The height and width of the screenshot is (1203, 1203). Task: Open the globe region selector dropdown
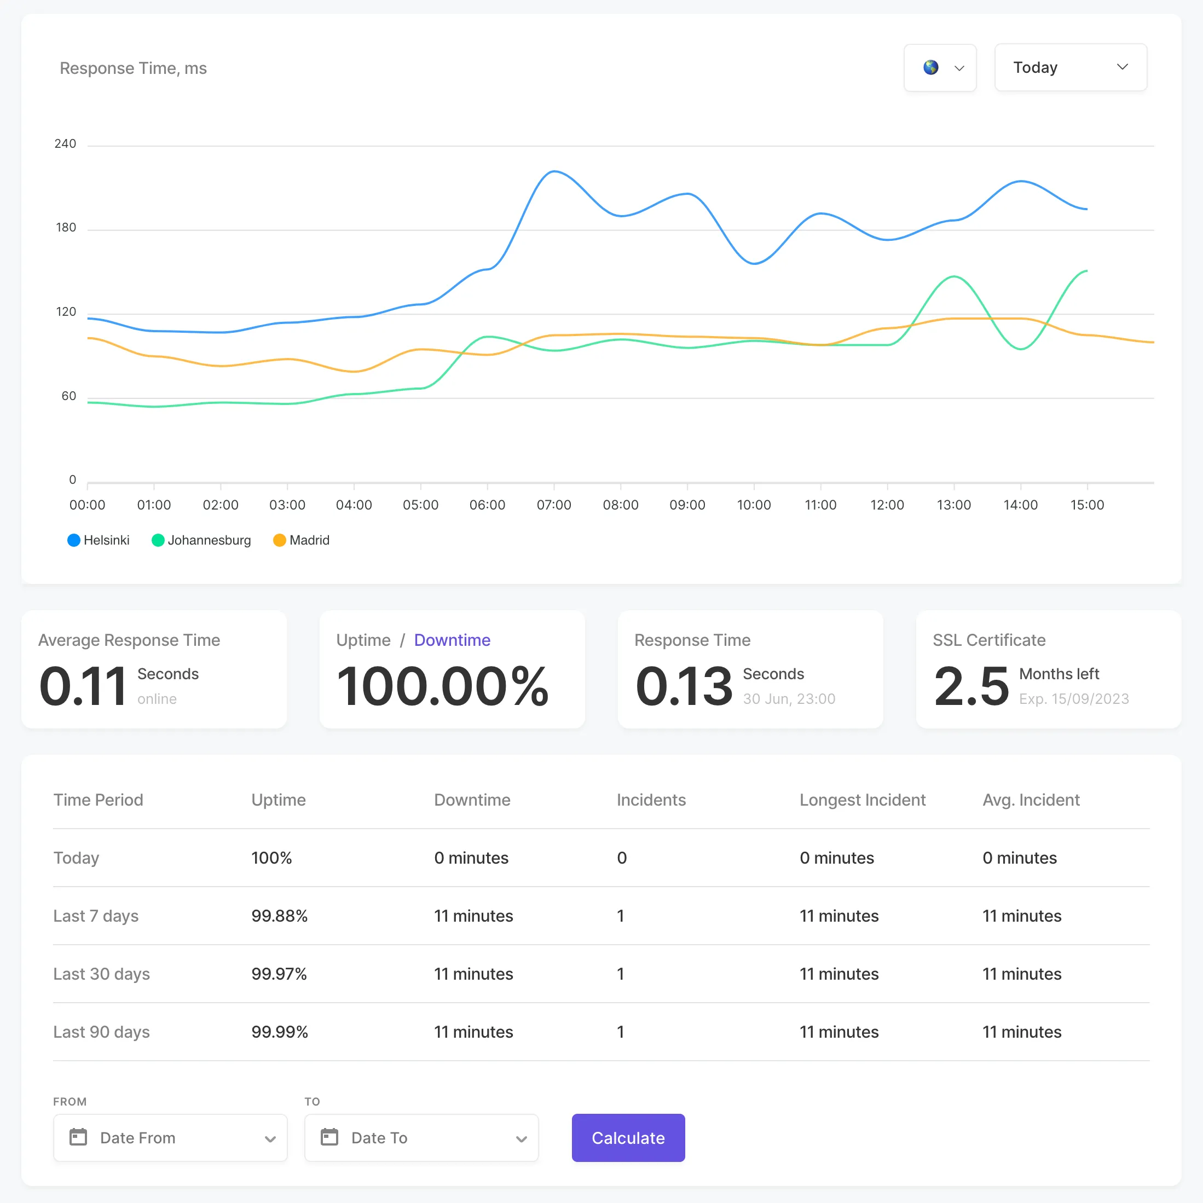click(x=940, y=67)
